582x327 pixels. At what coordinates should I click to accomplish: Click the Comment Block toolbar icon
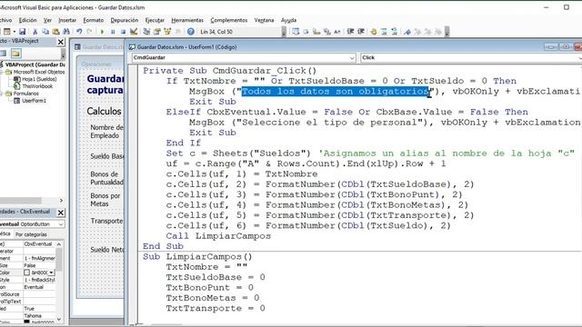pos(384,32)
